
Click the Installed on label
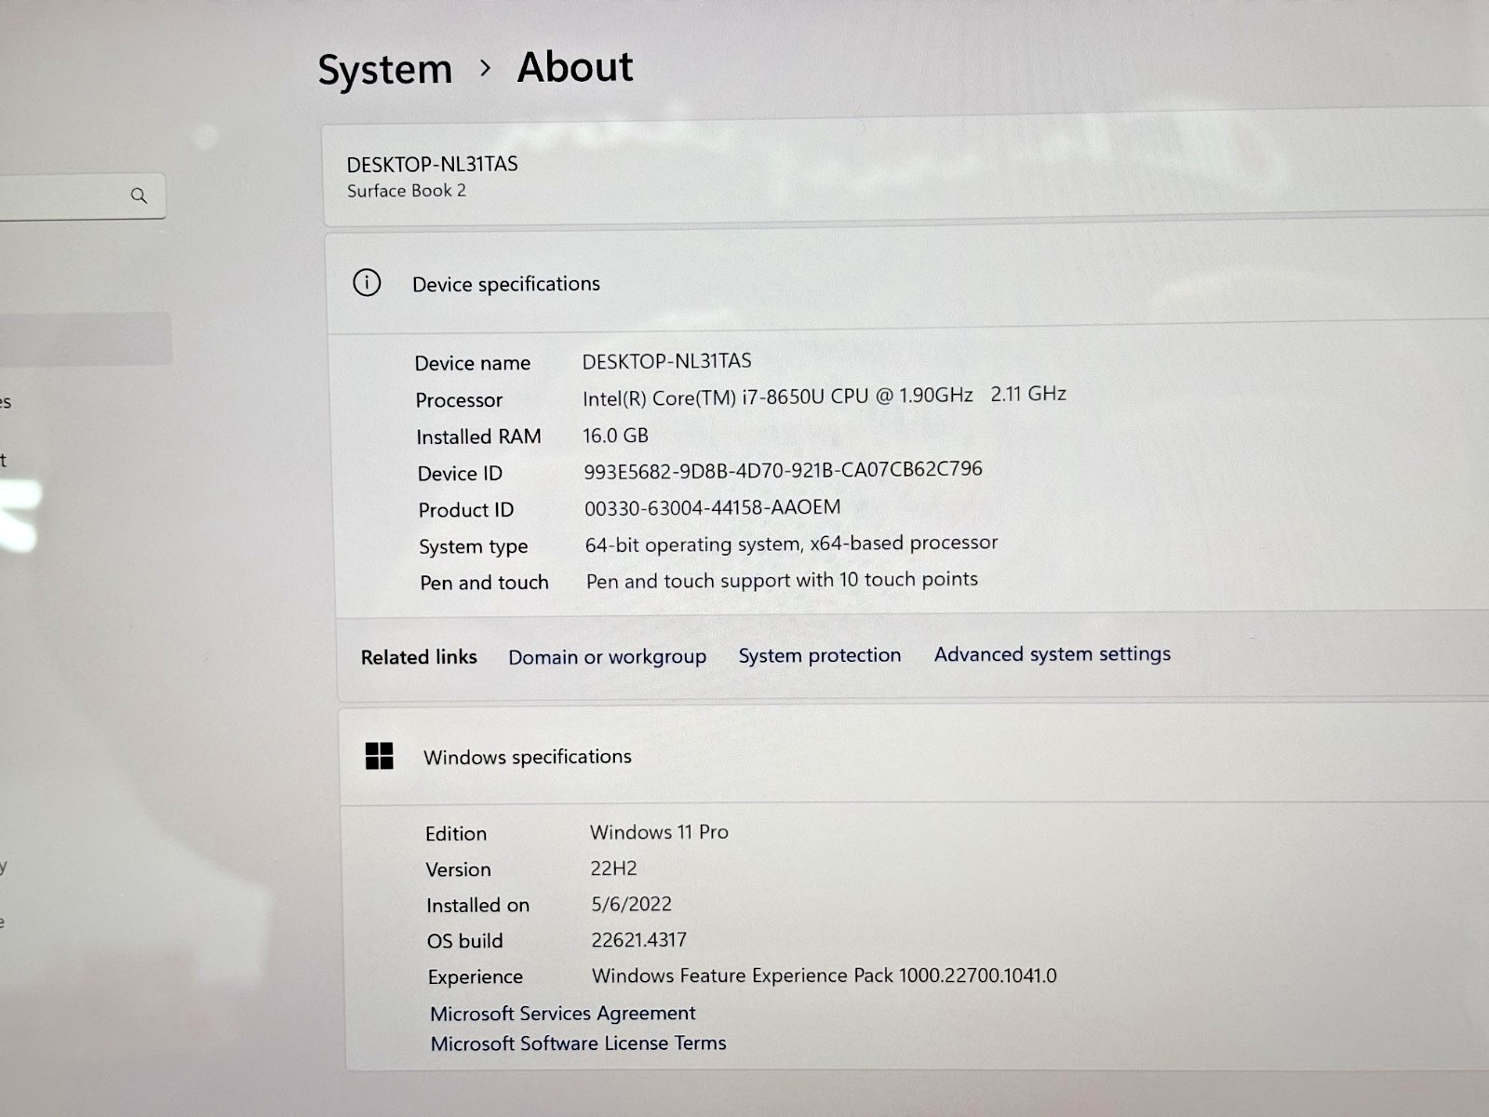pyautogui.click(x=477, y=906)
